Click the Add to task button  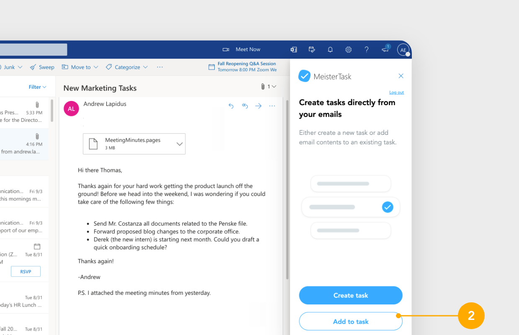click(x=351, y=322)
